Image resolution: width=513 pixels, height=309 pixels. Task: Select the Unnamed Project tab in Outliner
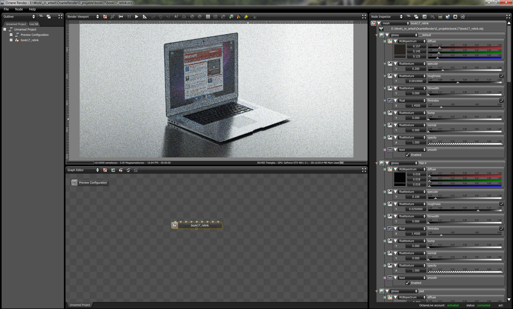(x=16, y=24)
